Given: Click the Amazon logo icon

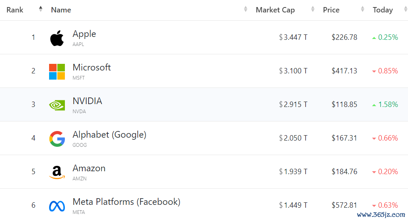Looking at the screenshot, I should click(x=57, y=172).
